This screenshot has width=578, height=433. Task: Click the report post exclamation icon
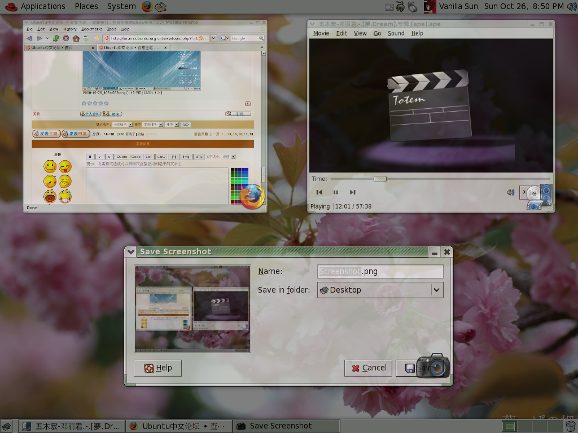coord(248,104)
